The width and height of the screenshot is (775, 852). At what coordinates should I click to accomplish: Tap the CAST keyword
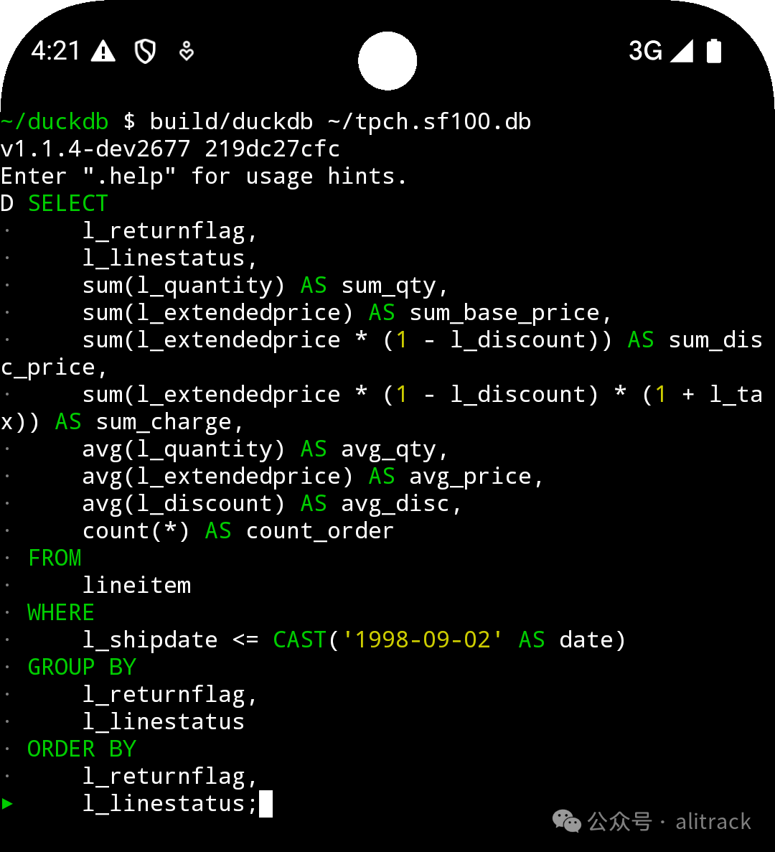point(300,640)
